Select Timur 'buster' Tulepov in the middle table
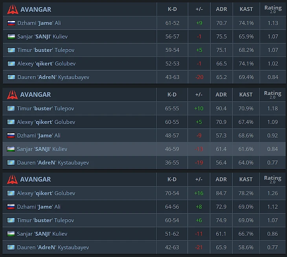Screen dimensions: 287x257 coord(46,108)
